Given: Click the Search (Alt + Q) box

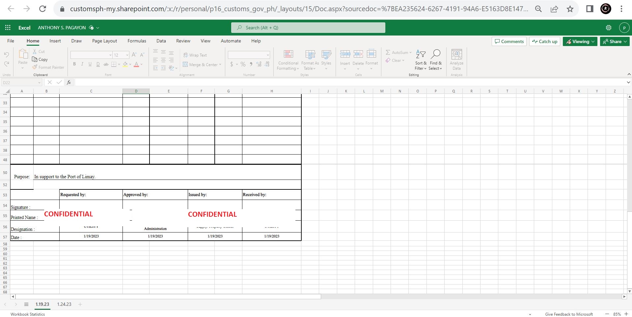Looking at the screenshot, I should (x=308, y=28).
